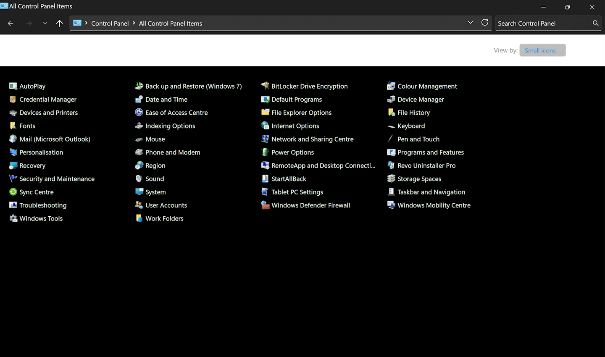Open the Sound speaker icon
Viewport: 605px width, 357px height.
pyautogui.click(x=139, y=179)
